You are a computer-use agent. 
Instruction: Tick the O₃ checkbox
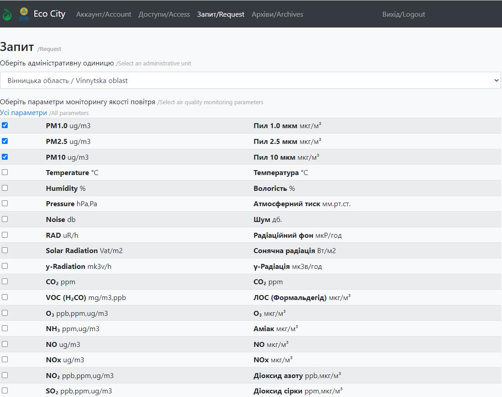pyautogui.click(x=5, y=313)
